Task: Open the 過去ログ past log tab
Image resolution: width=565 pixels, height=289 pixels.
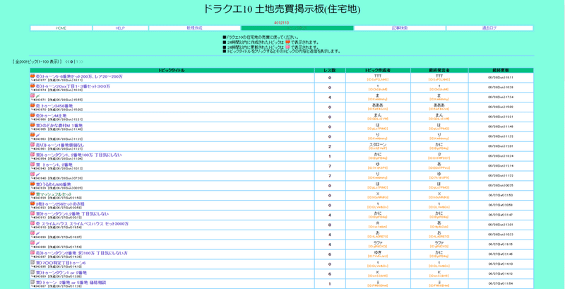Action: pos(489,28)
